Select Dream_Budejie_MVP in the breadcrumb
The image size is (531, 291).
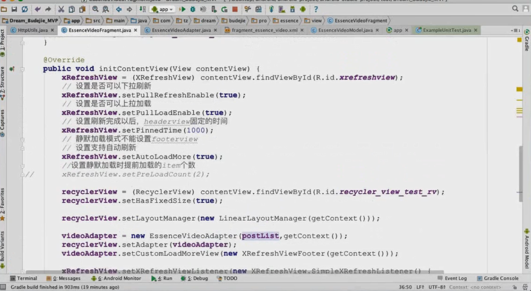[30, 21]
